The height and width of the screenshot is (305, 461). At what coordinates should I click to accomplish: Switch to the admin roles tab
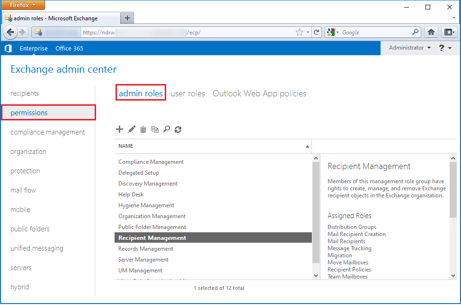(x=141, y=93)
